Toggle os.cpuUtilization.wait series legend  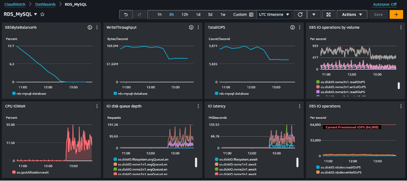[33, 173]
